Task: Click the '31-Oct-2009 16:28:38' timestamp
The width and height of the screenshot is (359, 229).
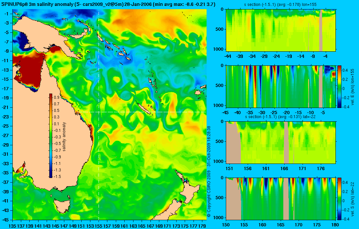Action: [209, 146]
